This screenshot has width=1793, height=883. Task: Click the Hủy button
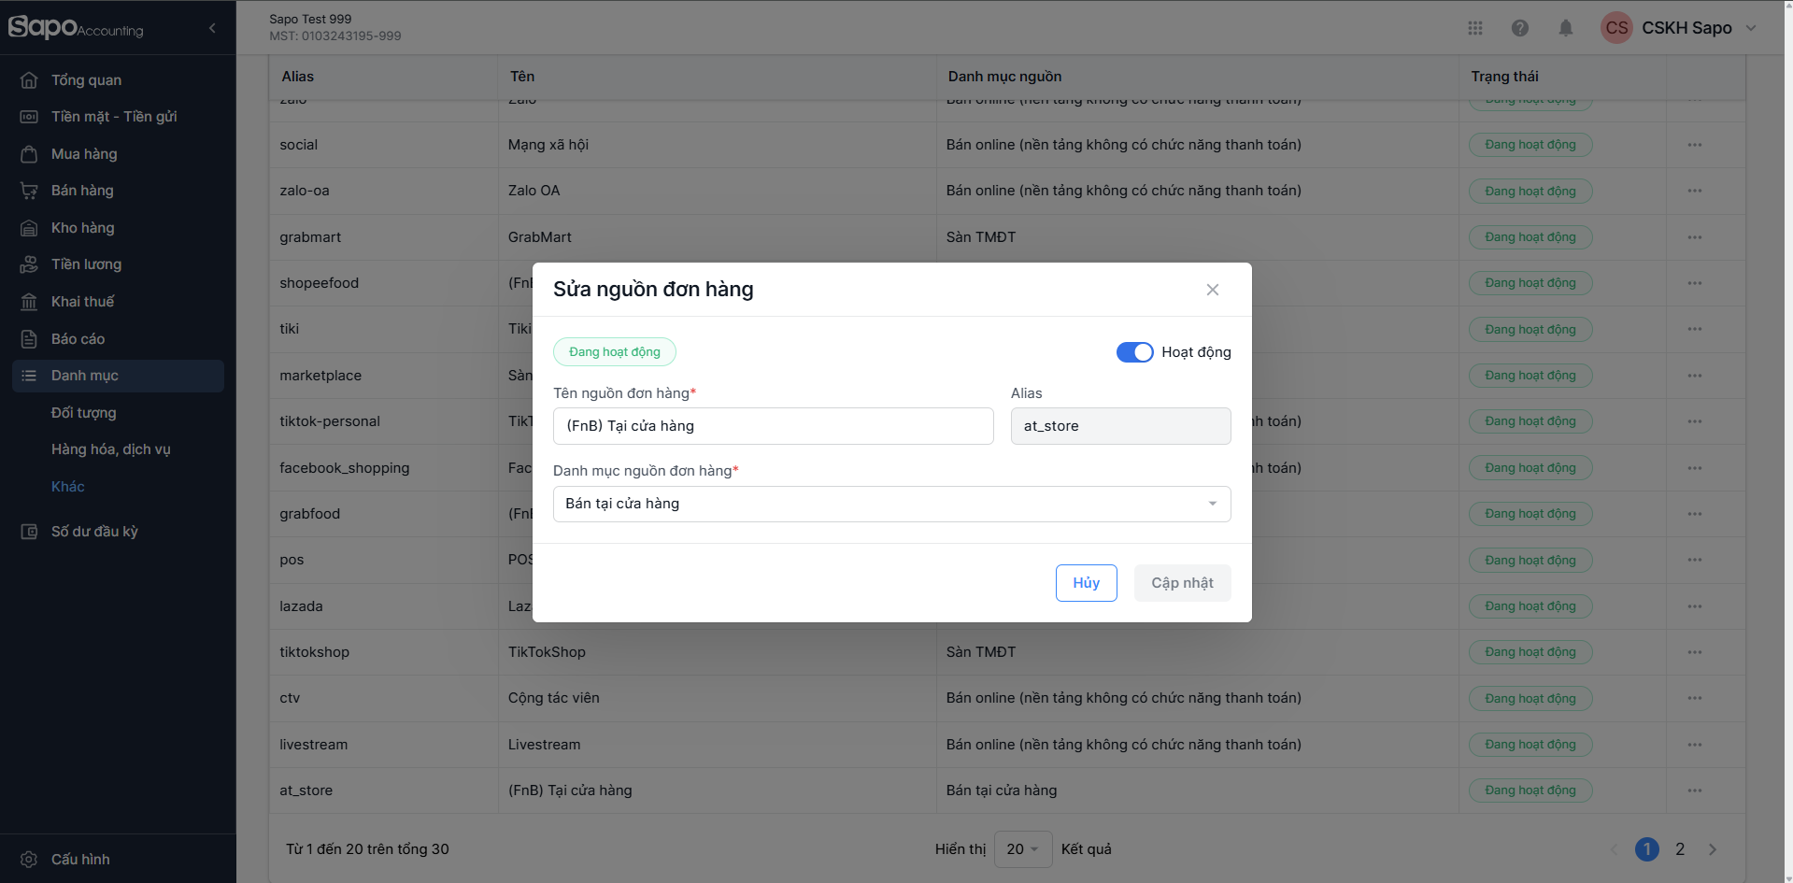pyautogui.click(x=1086, y=583)
